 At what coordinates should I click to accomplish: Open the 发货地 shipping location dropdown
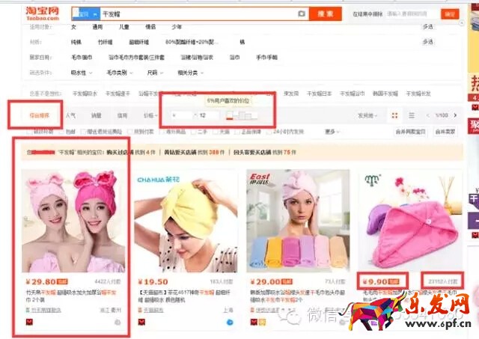(367, 115)
